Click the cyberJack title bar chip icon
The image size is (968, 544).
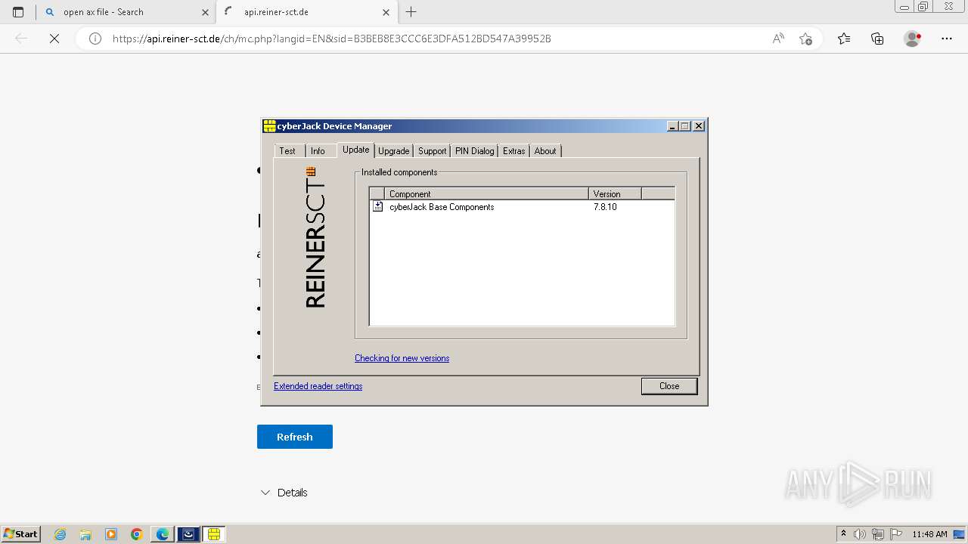pyautogui.click(x=269, y=126)
